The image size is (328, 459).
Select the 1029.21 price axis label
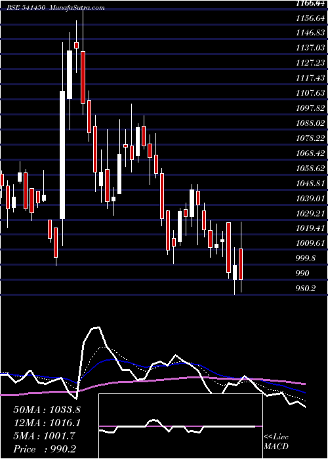(310, 213)
